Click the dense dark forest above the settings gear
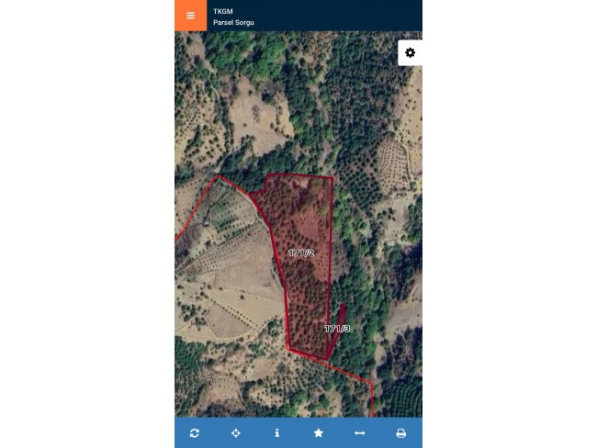This screenshot has width=597, height=448. click(410, 35)
